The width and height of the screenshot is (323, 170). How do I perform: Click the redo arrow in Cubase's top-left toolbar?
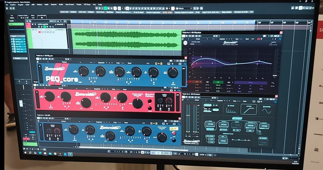tap(14, 8)
